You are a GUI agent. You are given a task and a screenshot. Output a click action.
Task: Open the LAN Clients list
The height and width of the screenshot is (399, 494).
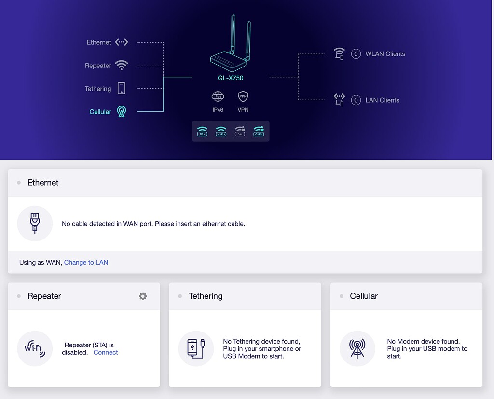click(382, 100)
